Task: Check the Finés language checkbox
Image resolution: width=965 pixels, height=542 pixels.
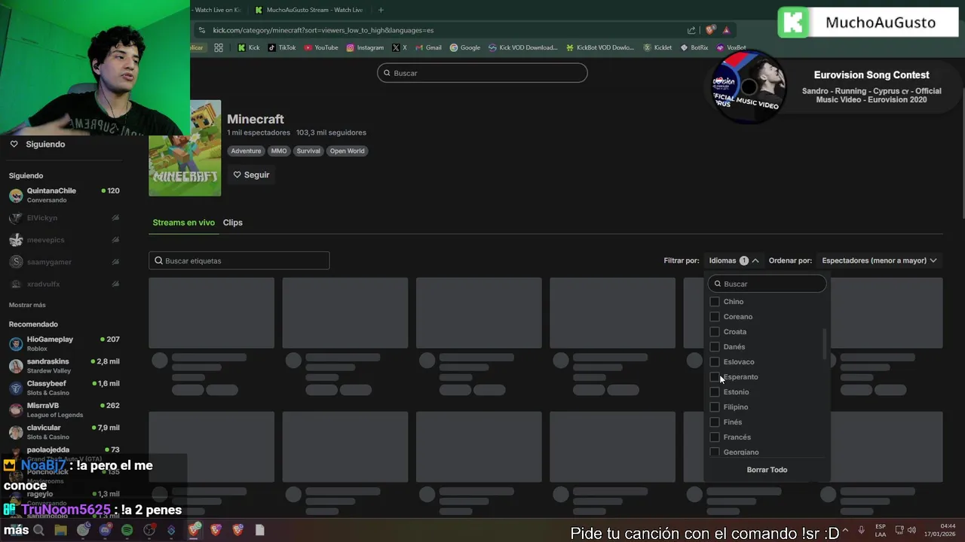Action: [x=715, y=422]
